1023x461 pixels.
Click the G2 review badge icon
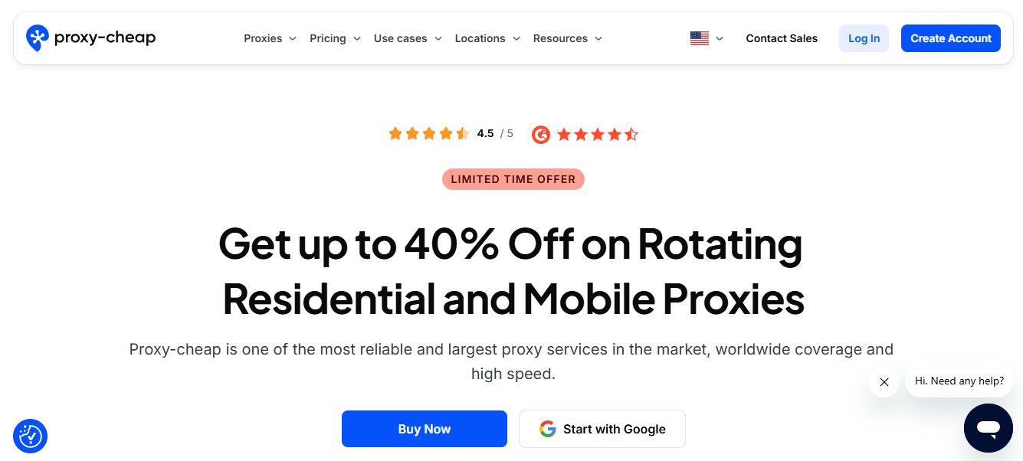click(541, 134)
